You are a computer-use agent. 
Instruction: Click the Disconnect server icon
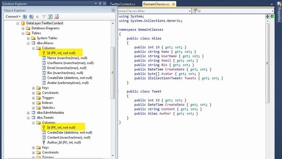coord(31,17)
